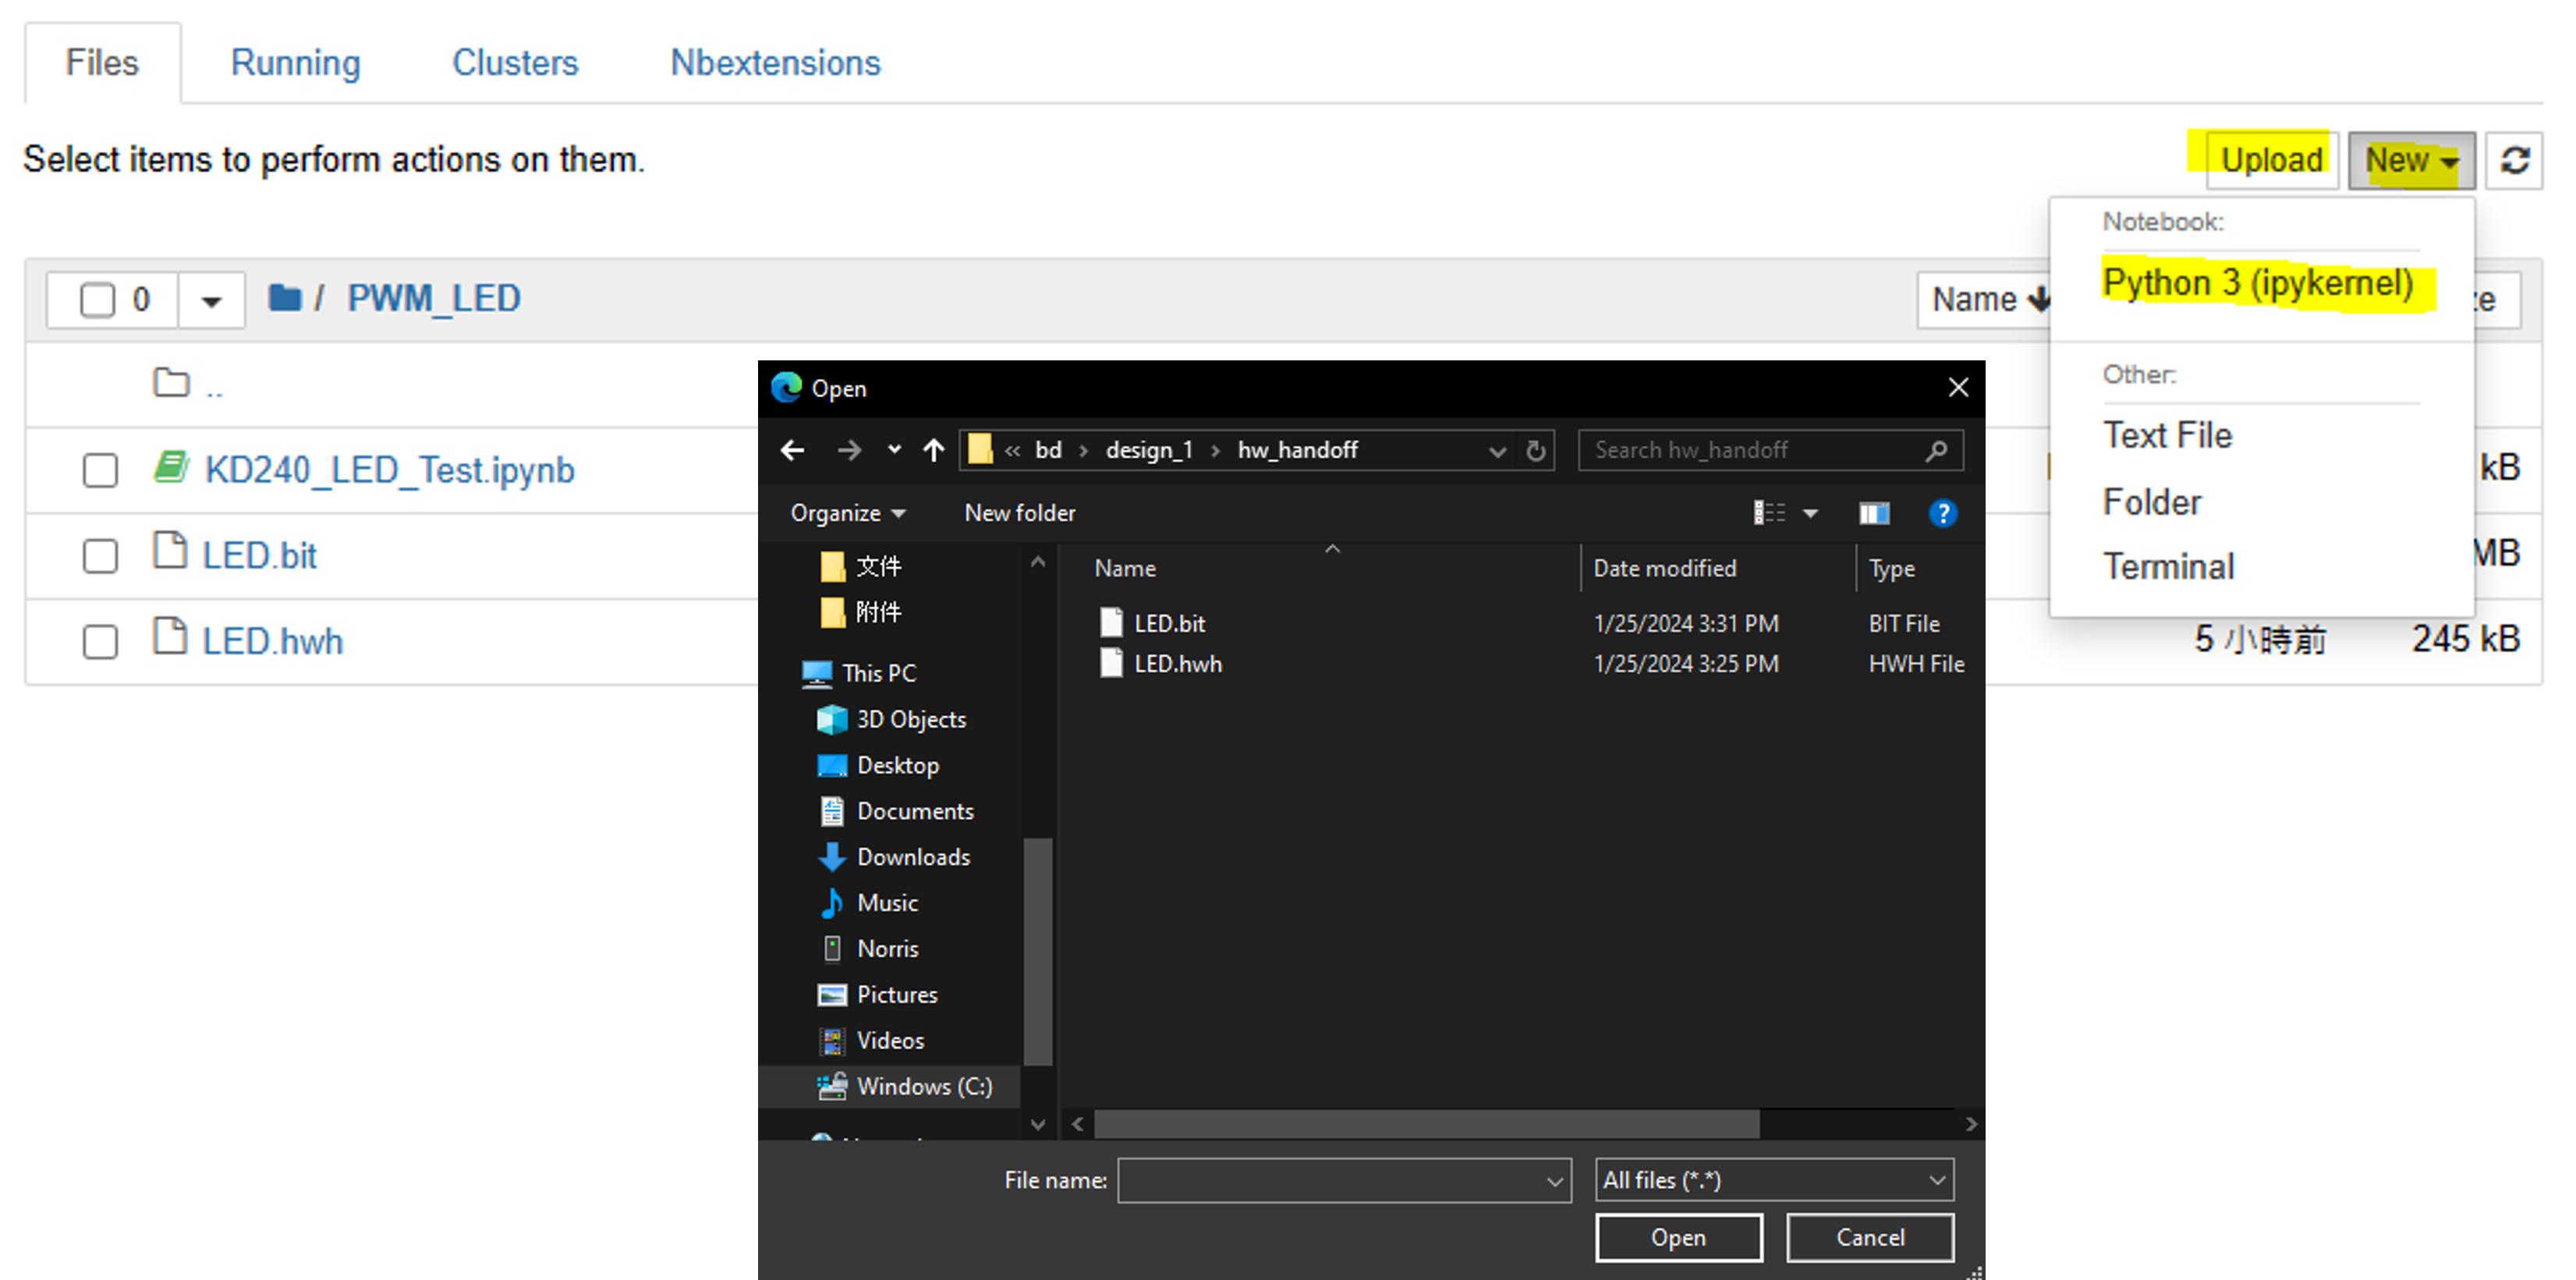Click the PWM_LED breadcrumb root folder icon
Screen dimensions: 2576x1280
coord(284,298)
